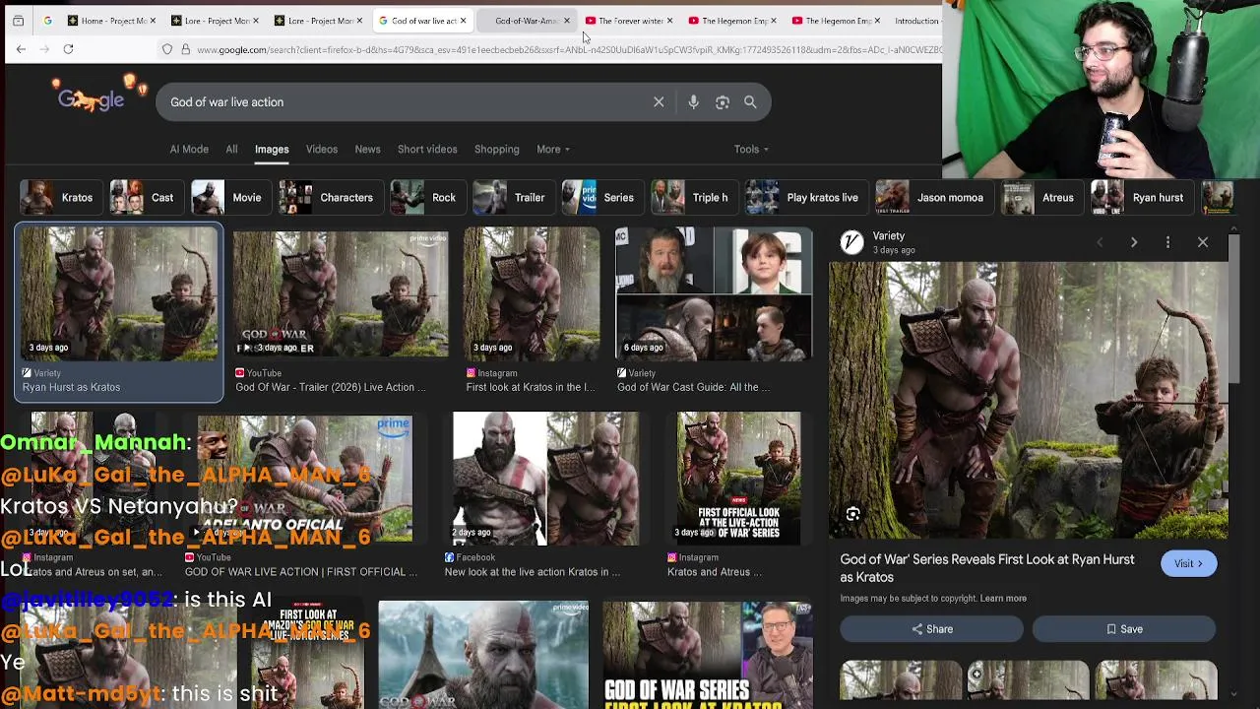The image size is (1260, 709).
Task: Open the Instagram 'Kratos and Atreus' result
Action: click(x=738, y=479)
